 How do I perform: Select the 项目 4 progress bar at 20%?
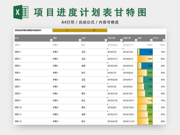pos(145,66)
